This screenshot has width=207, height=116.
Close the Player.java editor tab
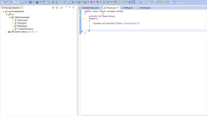pos(118,8)
